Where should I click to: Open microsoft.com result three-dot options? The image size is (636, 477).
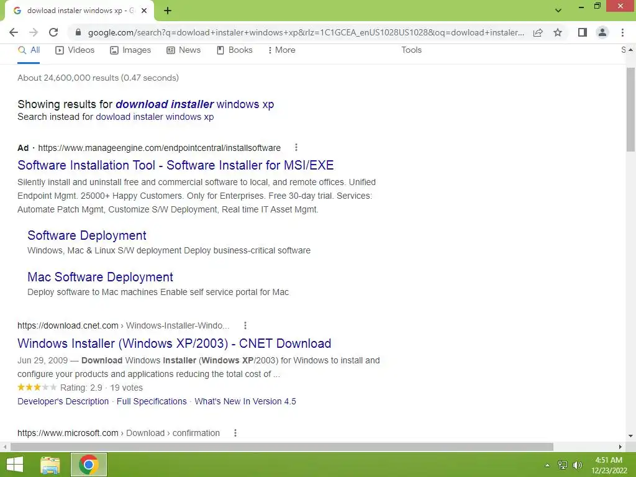235,433
